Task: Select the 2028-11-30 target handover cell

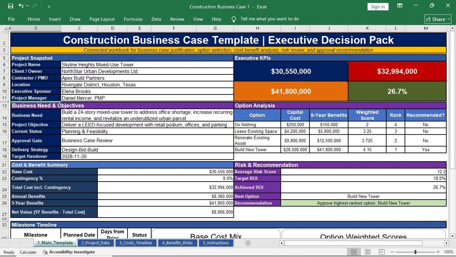Action: click(147, 156)
